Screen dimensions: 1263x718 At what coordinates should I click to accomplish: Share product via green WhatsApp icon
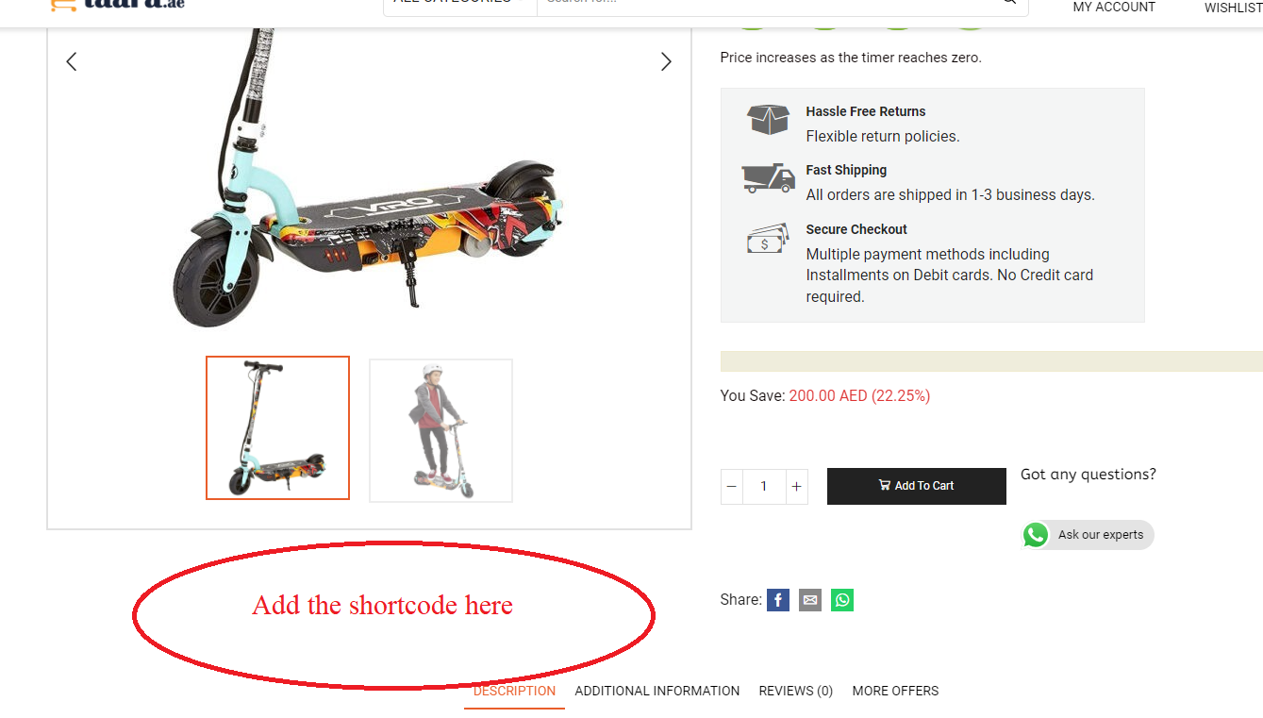[842, 600]
